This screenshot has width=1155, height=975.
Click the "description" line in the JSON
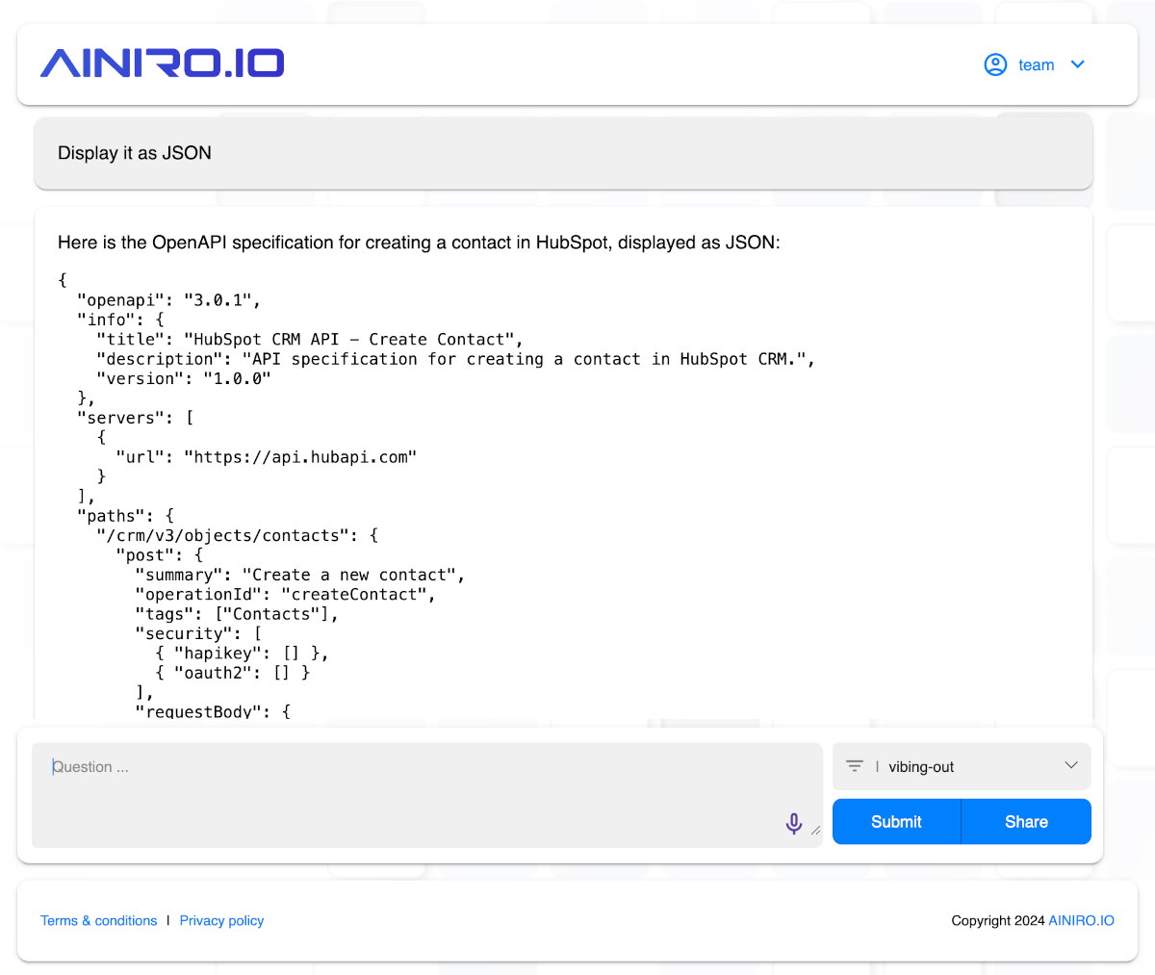coord(455,359)
